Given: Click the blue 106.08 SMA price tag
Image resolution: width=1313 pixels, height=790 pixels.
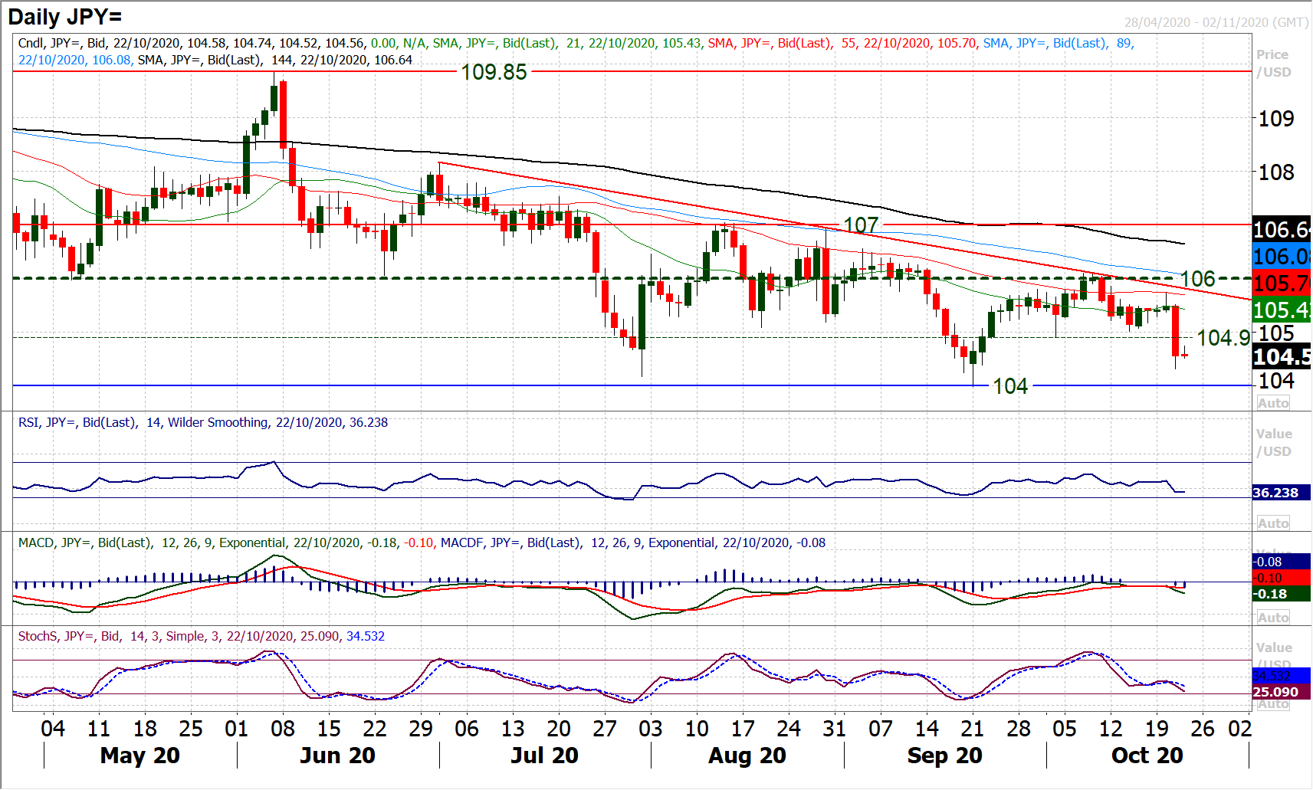Looking at the screenshot, I should (x=1281, y=257).
